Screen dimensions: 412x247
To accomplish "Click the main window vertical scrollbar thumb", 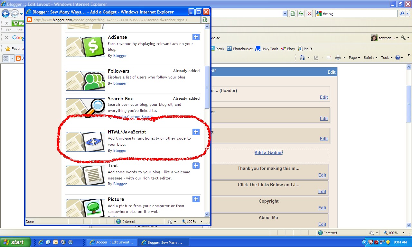I will pos(409,104).
